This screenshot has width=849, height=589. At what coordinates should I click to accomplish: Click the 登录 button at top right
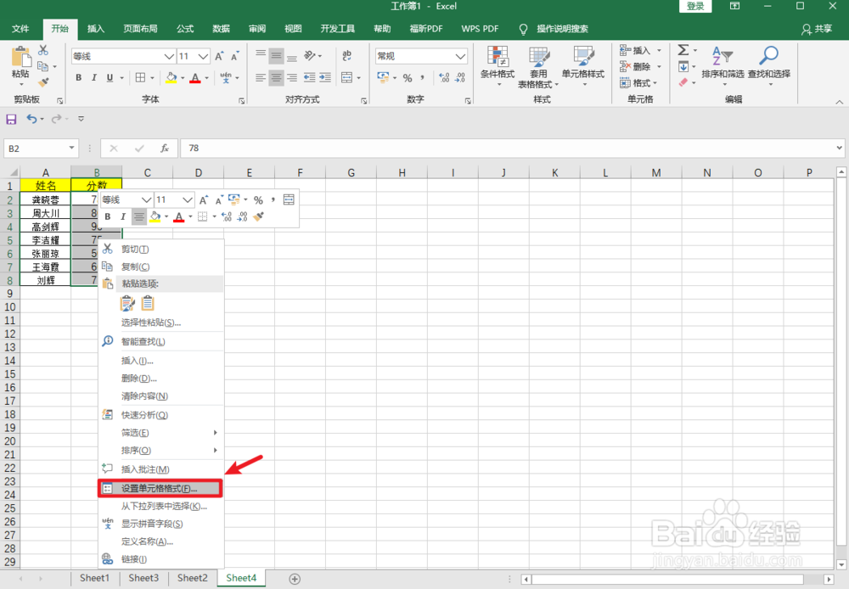pos(695,6)
